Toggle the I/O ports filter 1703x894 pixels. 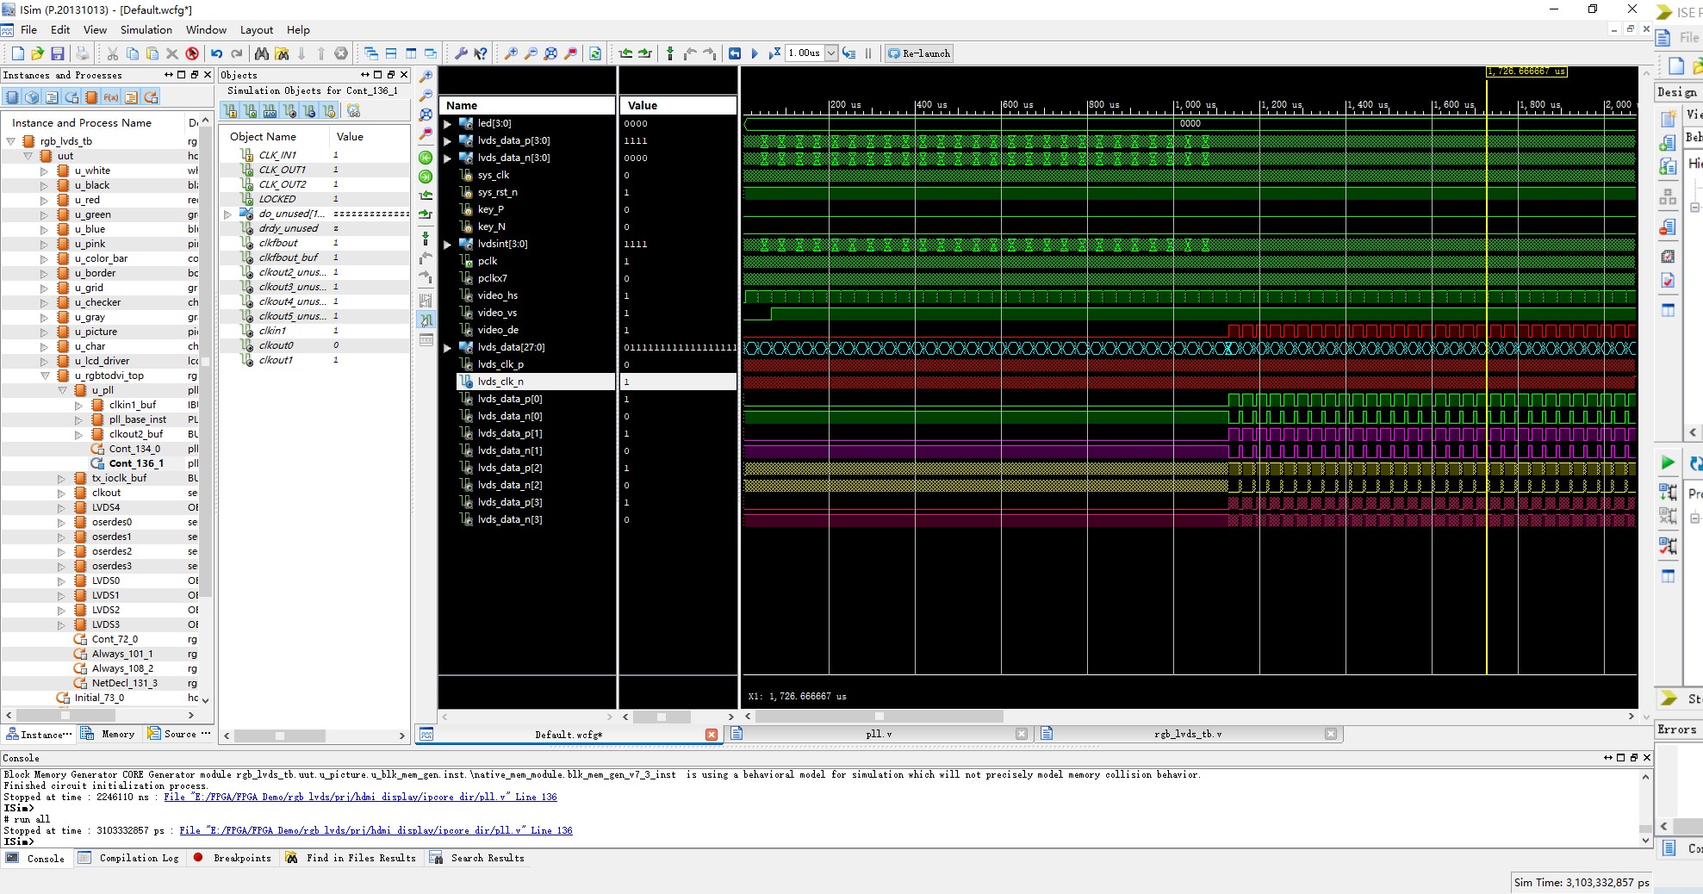270,111
